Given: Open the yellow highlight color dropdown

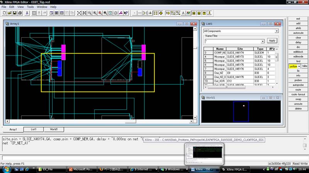Looking at the screenshot, I should tap(299, 66).
